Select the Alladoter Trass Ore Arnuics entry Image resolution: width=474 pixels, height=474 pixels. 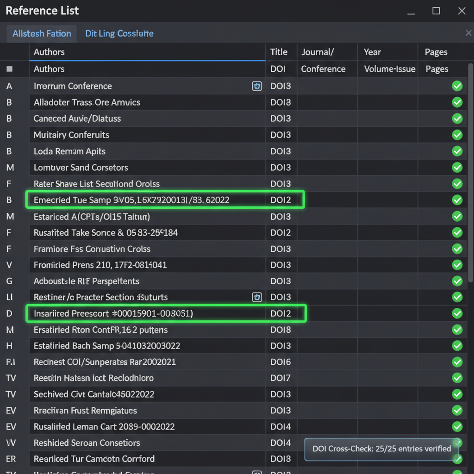[87, 102]
